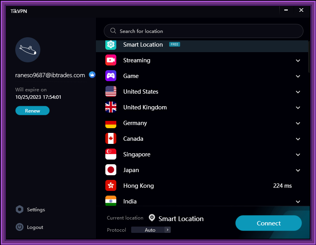The width and height of the screenshot is (316, 245).
Task: Click the Logout power icon
Action: pos(20,227)
